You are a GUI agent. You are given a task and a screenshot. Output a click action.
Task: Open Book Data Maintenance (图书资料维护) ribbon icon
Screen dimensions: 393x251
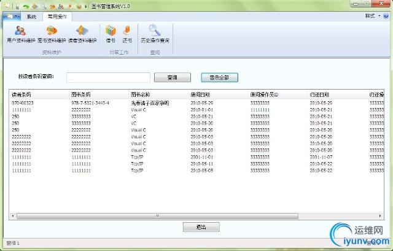point(52,34)
